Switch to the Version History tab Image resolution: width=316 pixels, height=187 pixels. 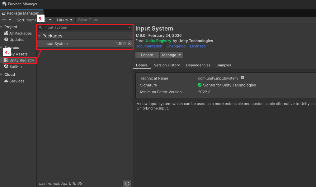point(167,65)
